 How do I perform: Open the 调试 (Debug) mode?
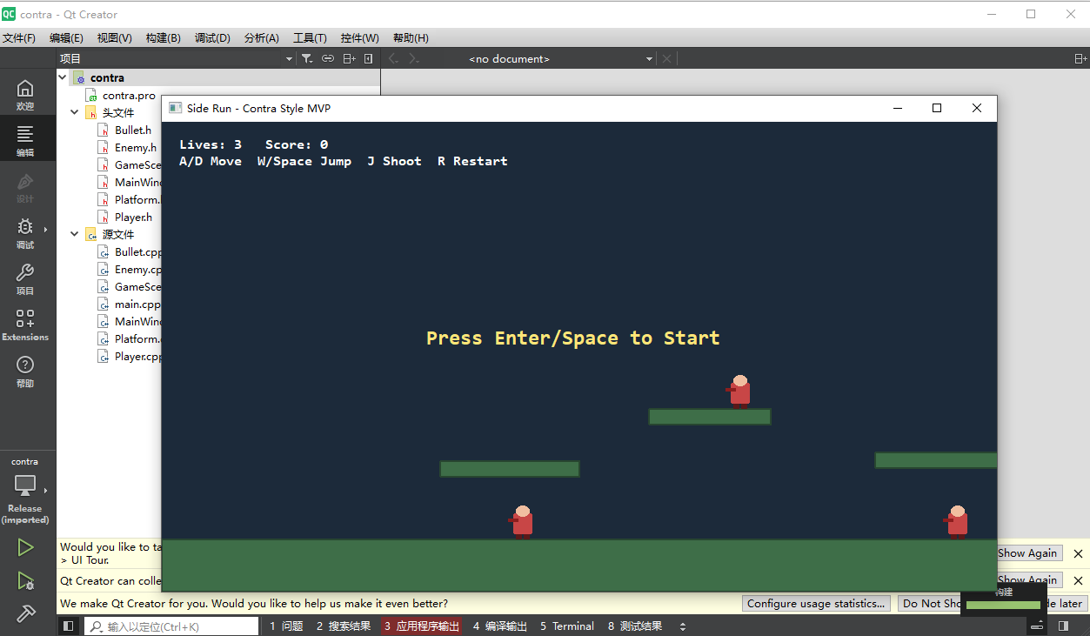pyautogui.click(x=25, y=233)
